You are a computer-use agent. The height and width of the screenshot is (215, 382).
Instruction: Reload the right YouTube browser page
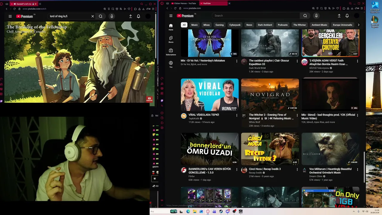(175, 8)
